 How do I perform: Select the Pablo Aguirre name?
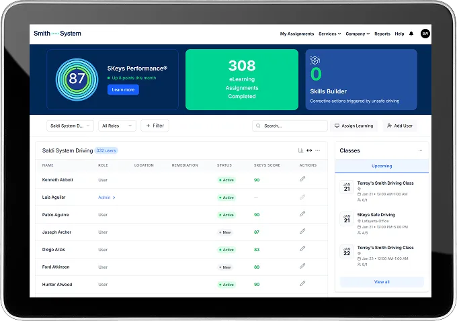[55, 215]
